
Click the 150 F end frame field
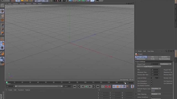tap(67, 86)
